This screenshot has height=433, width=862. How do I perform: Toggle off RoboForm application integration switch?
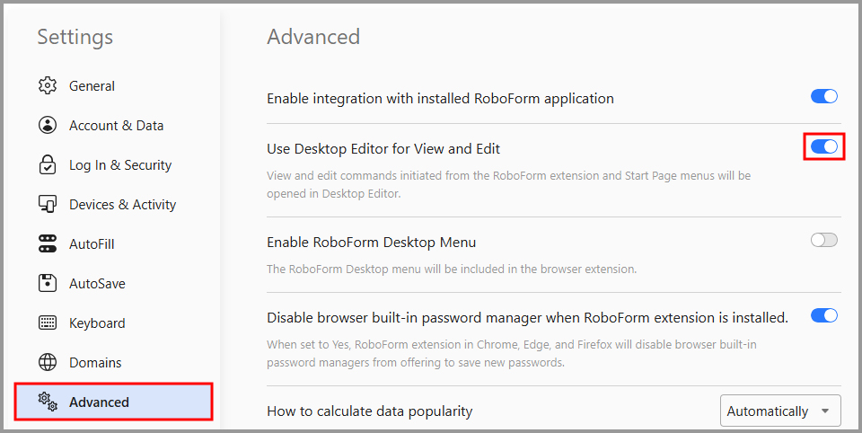(x=824, y=97)
